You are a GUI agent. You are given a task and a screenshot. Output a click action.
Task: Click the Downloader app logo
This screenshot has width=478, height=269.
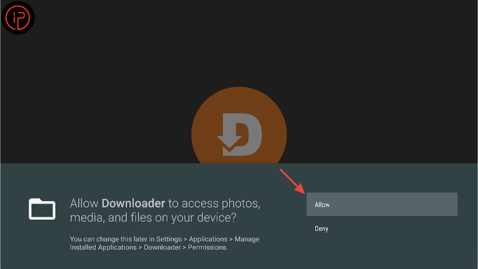(239, 125)
